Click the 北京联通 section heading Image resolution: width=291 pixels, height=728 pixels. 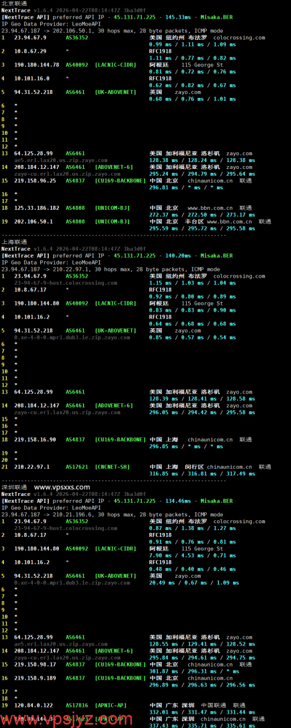[x=14, y=3]
